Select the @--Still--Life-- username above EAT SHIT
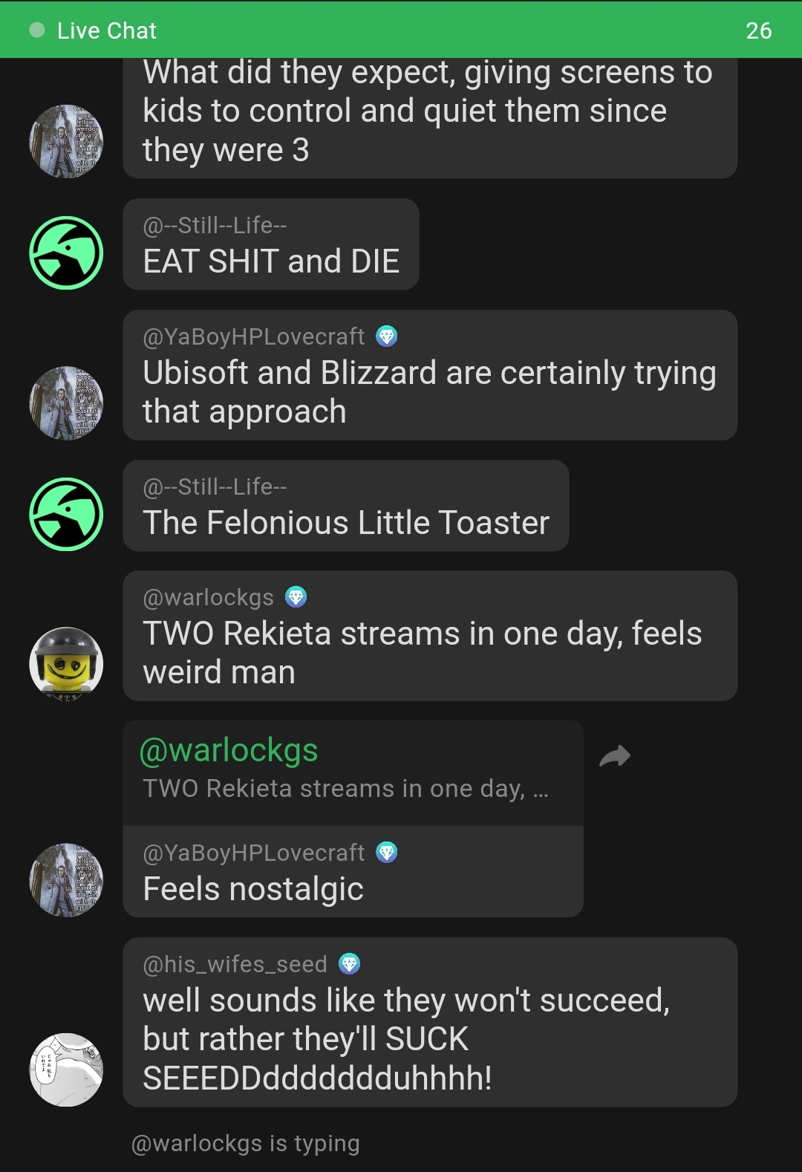The image size is (802, 1172). [215, 225]
